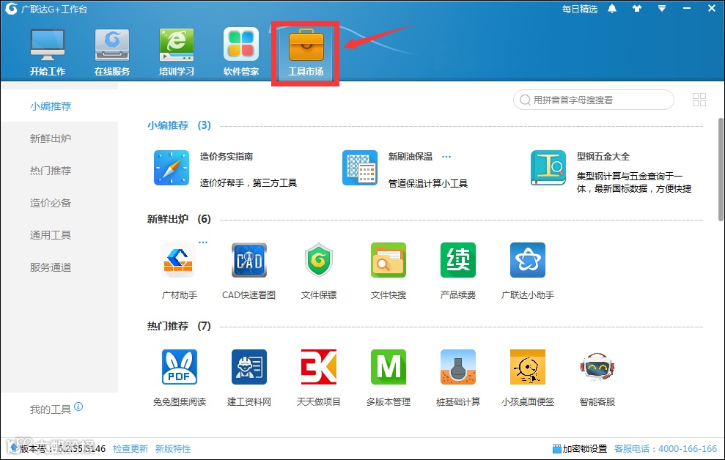
Task: Open 每日精选 in the title bar
Action: (579, 10)
